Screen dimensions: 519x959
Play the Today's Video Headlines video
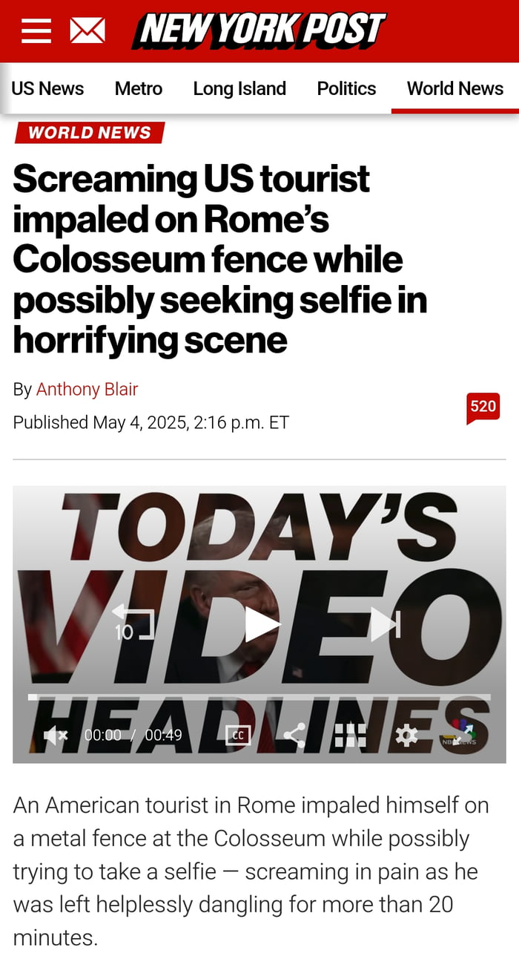261,624
